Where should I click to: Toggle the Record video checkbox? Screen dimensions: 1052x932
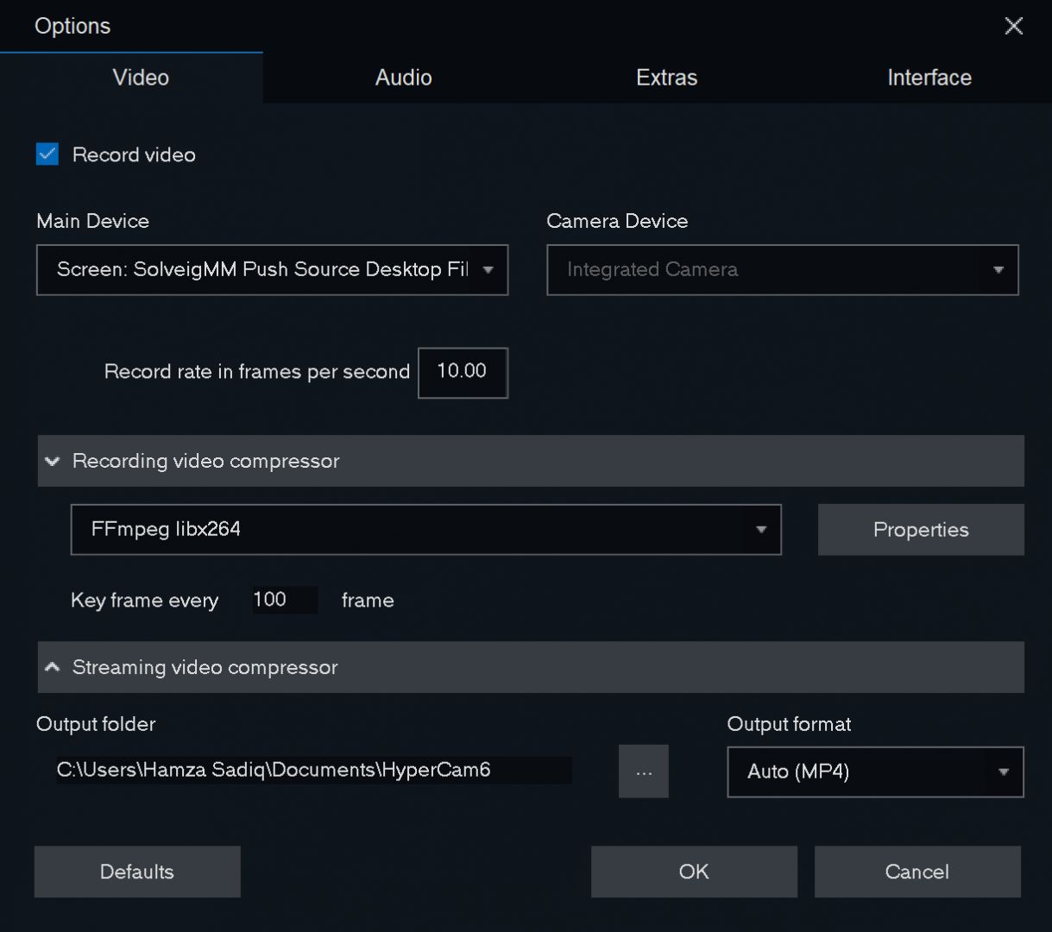pyautogui.click(x=47, y=154)
